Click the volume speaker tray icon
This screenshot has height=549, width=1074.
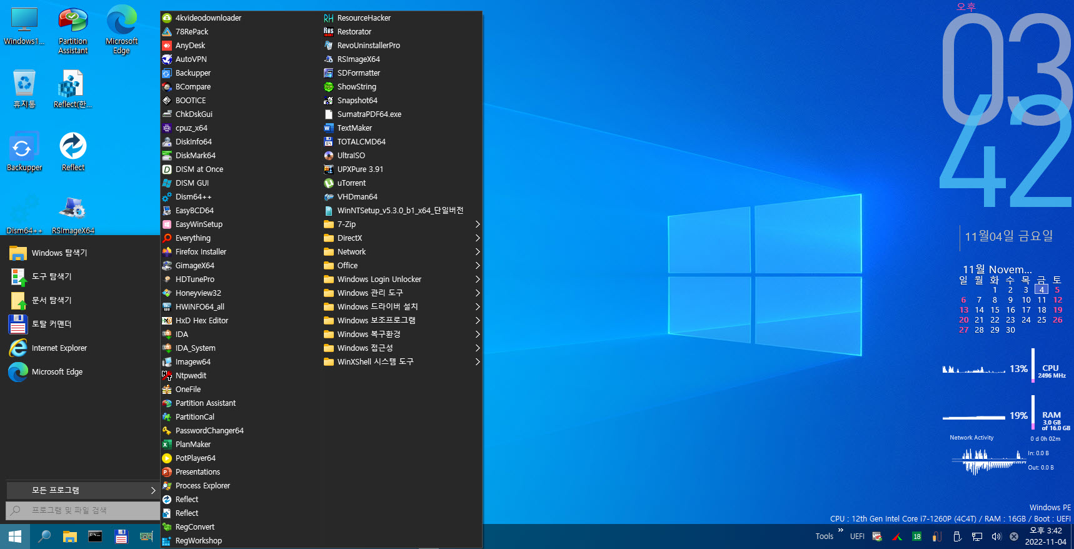996,536
